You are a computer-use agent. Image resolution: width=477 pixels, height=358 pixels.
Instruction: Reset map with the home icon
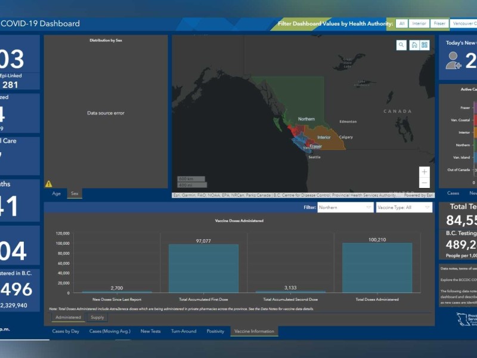[x=414, y=45]
